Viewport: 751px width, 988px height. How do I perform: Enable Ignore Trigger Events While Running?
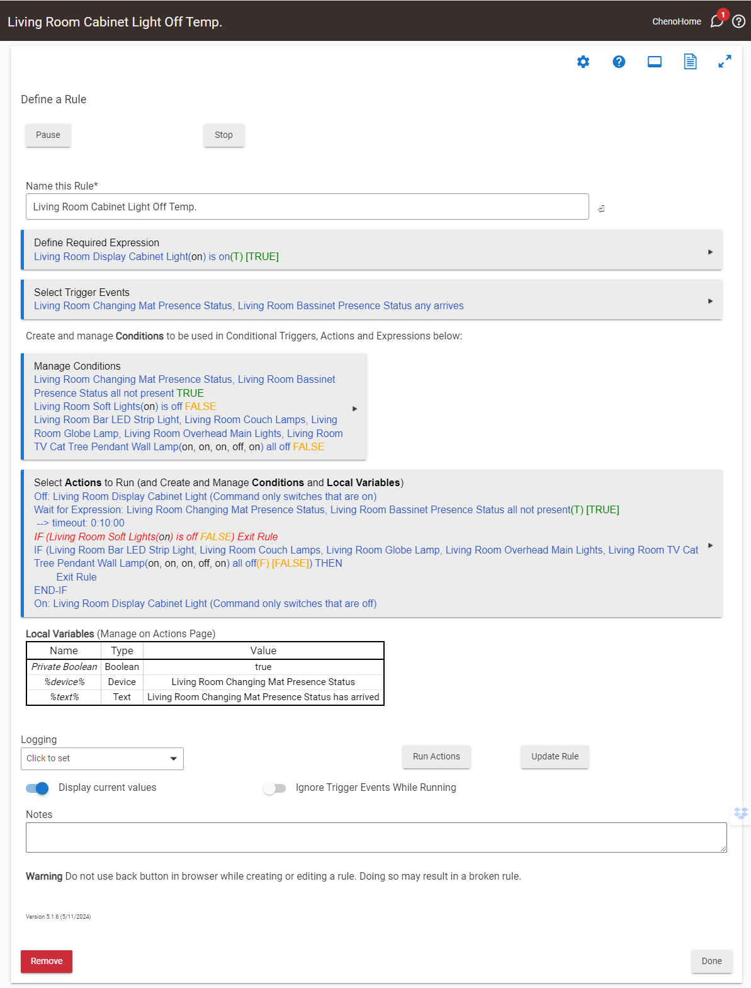point(274,788)
